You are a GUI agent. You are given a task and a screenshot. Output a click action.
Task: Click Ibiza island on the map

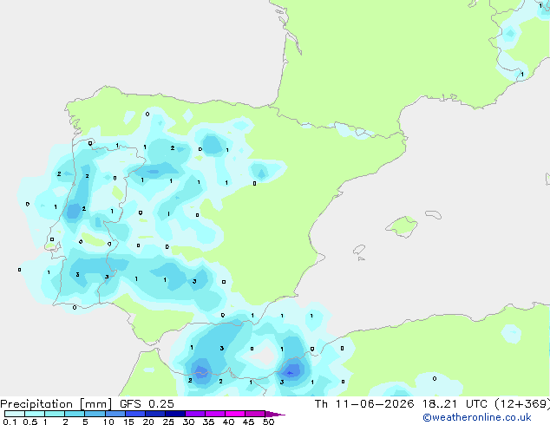(359, 250)
